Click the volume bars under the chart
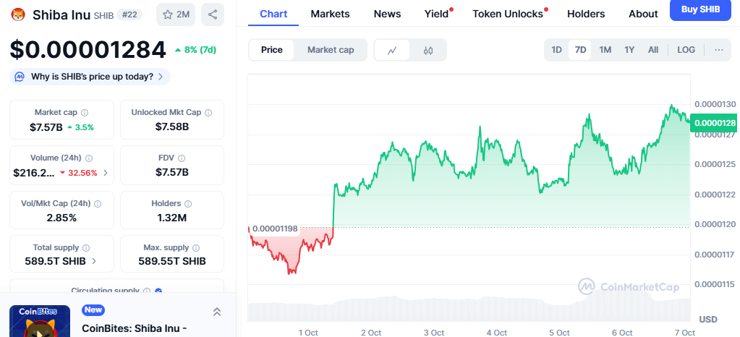740x337 pixels. tap(470, 310)
